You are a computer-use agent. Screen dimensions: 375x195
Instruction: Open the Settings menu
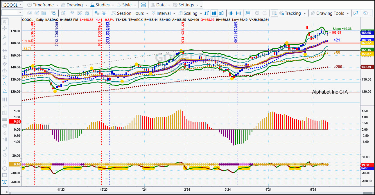185,5
